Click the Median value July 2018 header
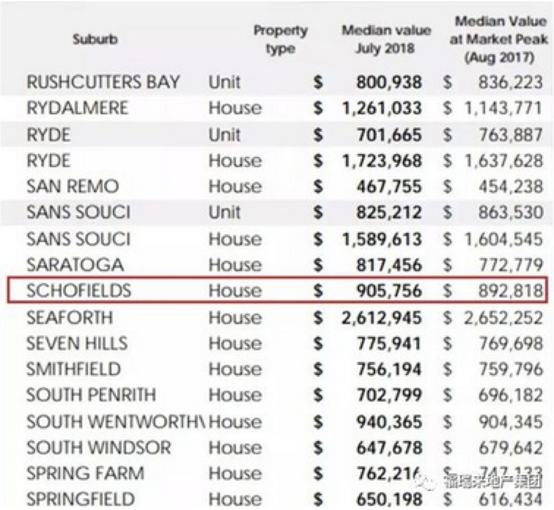Image resolution: width=554 pixels, height=510 pixels. pyautogui.click(x=386, y=39)
